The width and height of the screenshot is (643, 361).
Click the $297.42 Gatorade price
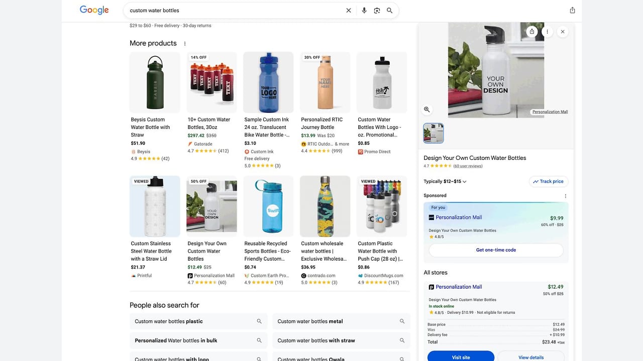click(196, 136)
